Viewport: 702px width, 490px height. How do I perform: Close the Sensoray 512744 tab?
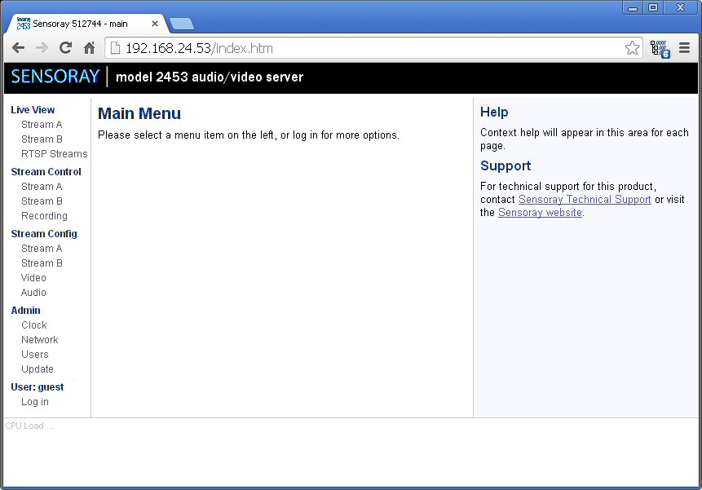pyautogui.click(x=155, y=24)
